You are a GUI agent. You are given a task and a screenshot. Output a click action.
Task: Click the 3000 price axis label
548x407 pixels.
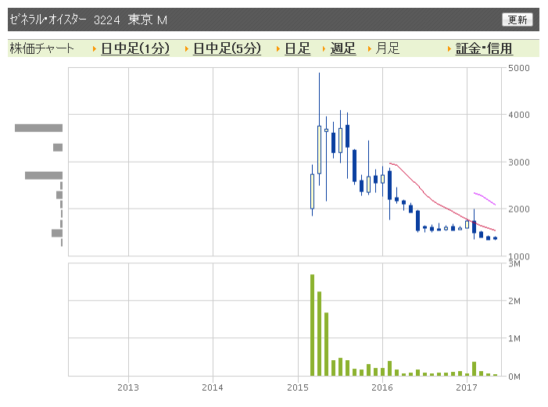point(518,162)
